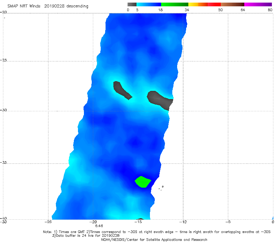Click the '50' color bar scale label
The width and height of the screenshot is (276, 242).
pyautogui.click(x=220, y=10)
